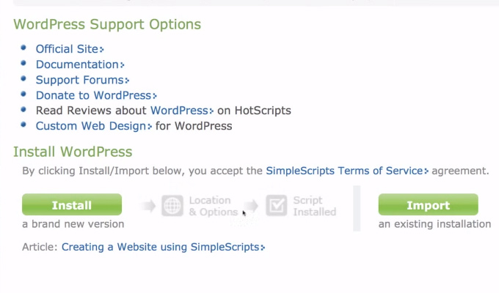Click the first gray arrow step icon

pyautogui.click(x=148, y=206)
